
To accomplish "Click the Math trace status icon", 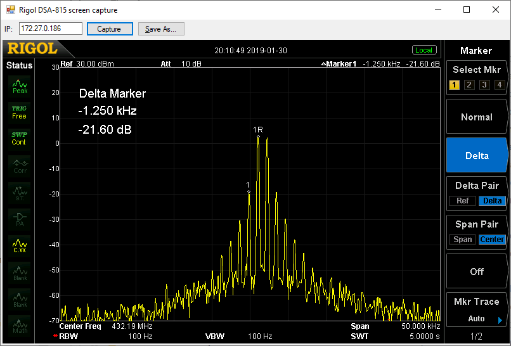I will [x=20, y=326].
